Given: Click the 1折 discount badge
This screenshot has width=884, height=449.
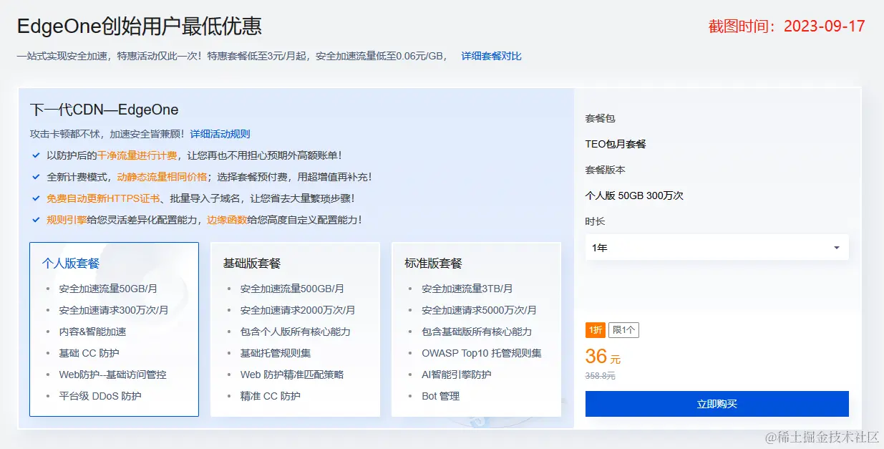Looking at the screenshot, I should point(595,330).
